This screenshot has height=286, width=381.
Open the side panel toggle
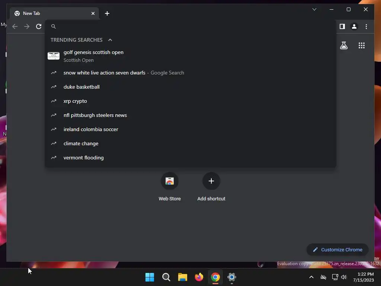tap(342, 26)
